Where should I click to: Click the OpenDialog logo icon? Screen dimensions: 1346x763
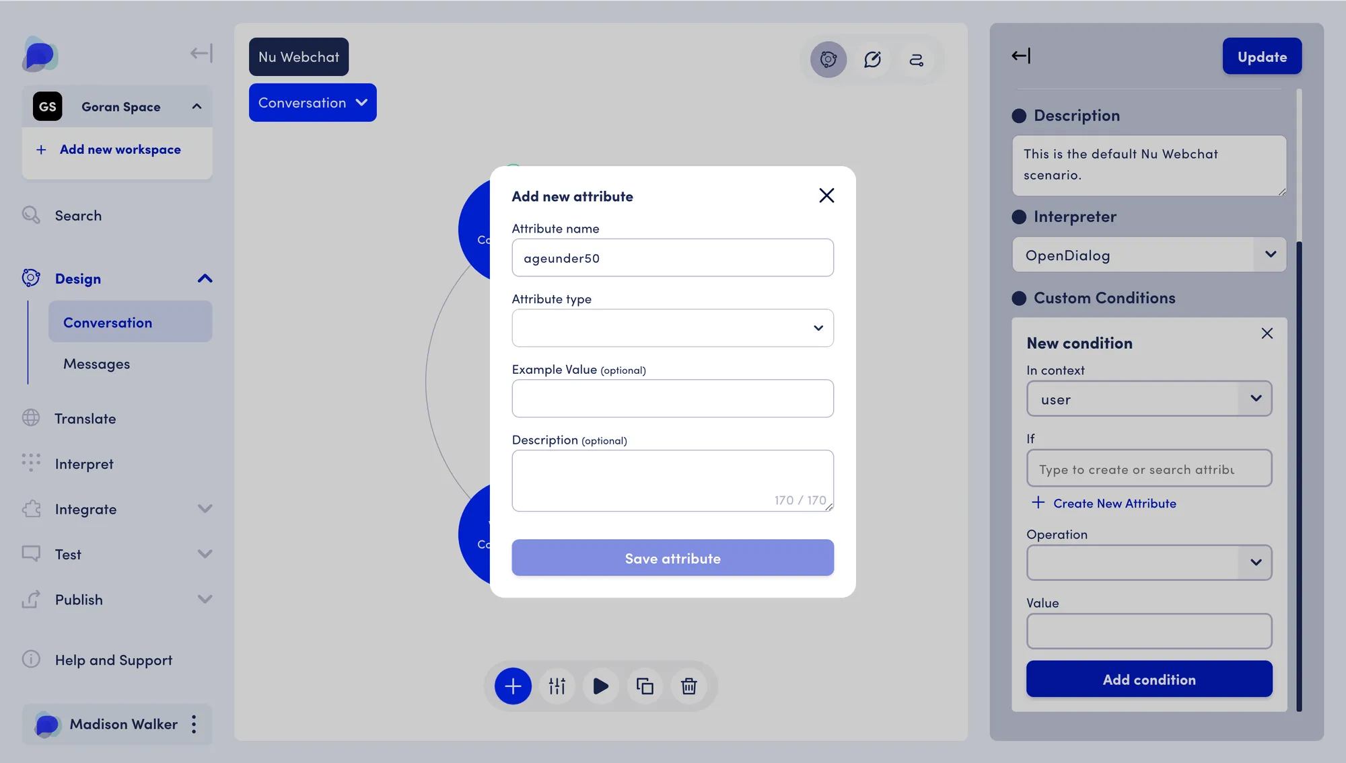pyautogui.click(x=40, y=54)
